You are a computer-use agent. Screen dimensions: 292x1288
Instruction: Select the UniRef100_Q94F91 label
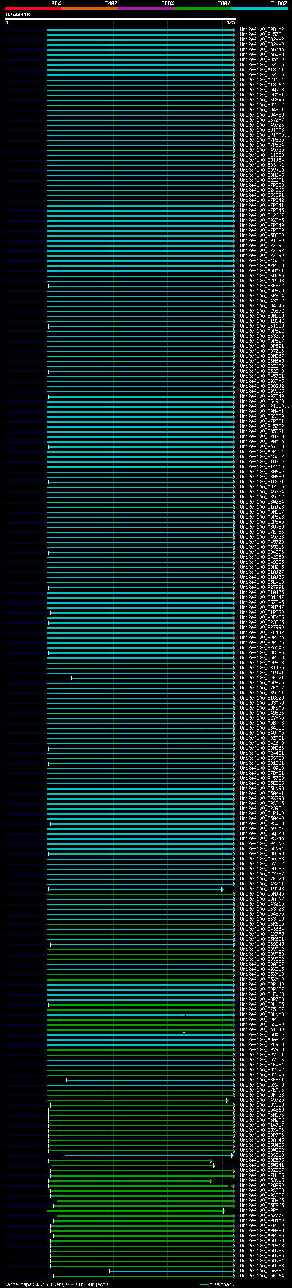pyautogui.click(x=261, y=110)
